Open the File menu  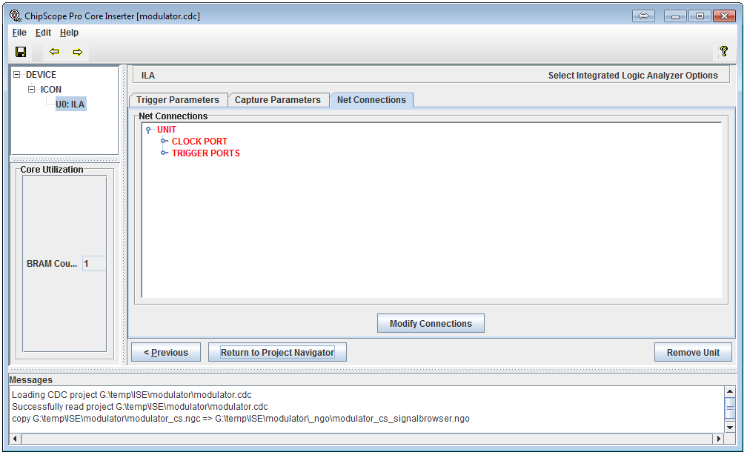19,33
